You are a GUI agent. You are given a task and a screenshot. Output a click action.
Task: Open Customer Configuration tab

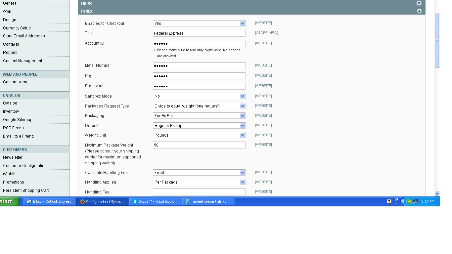35,165
